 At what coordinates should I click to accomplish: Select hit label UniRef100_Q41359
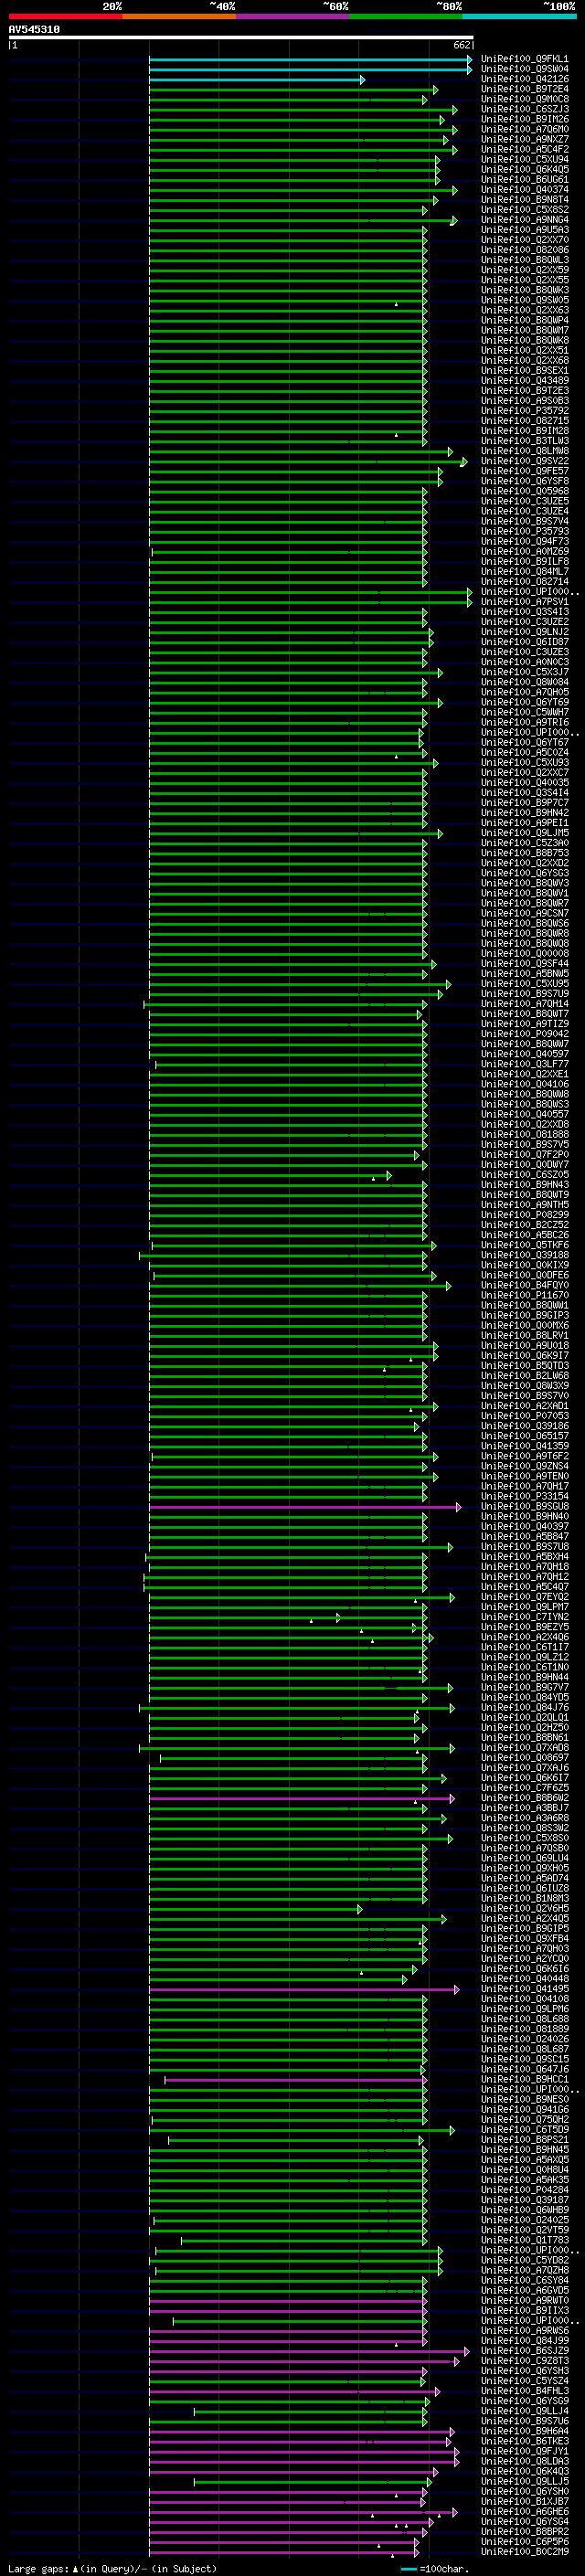(524, 1447)
